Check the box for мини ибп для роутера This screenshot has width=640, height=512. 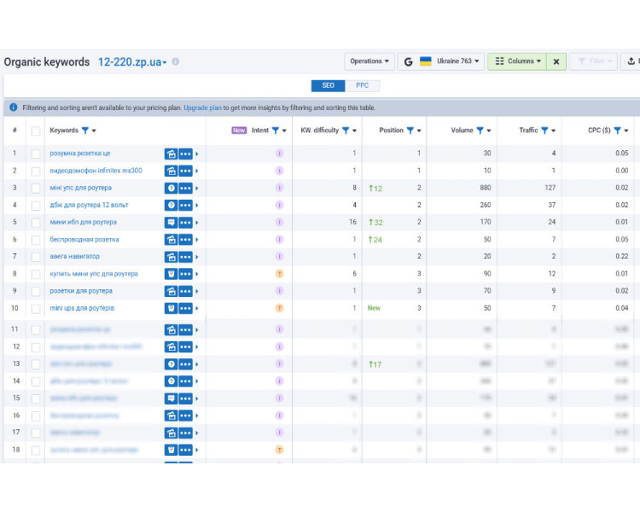pyautogui.click(x=36, y=223)
